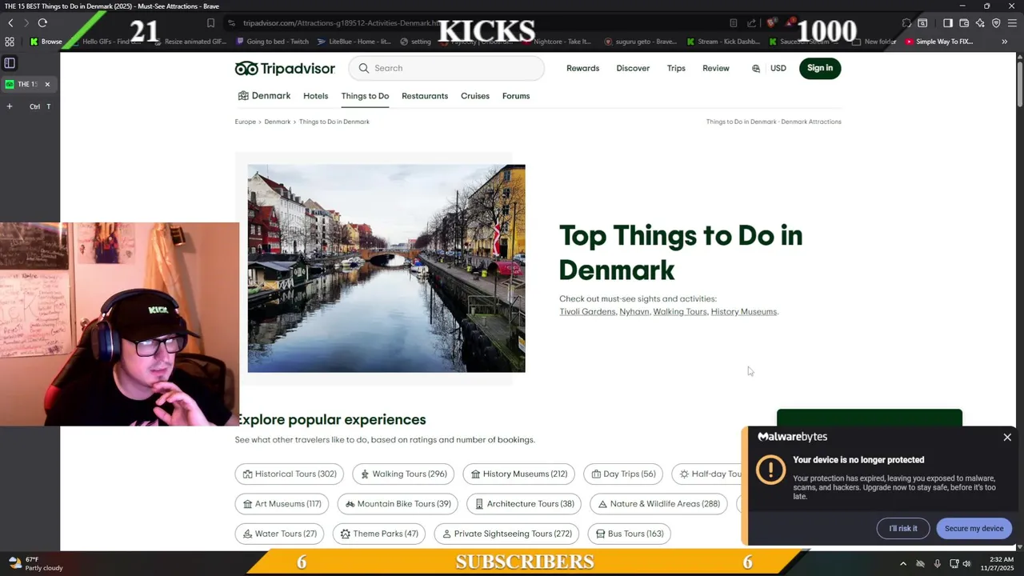Follow the Walking Tours text link
This screenshot has height=576, width=1024.
(680, 312)
